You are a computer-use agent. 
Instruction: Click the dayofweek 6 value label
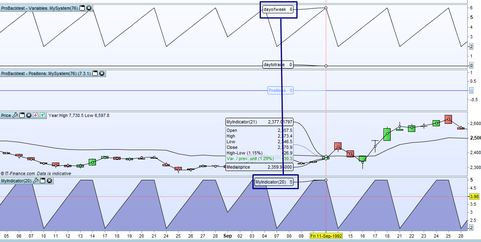[278, 10]
